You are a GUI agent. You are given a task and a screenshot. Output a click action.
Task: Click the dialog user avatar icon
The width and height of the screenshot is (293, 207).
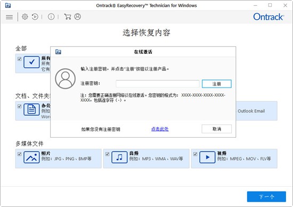coord(65,78)
